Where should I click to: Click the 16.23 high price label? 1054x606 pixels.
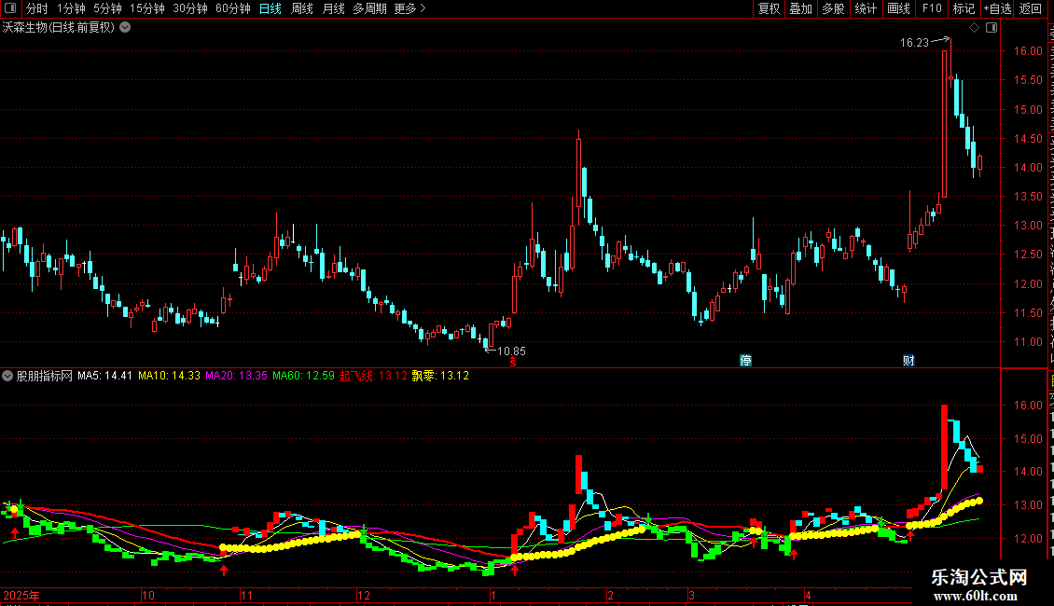(x=914, y=42)
